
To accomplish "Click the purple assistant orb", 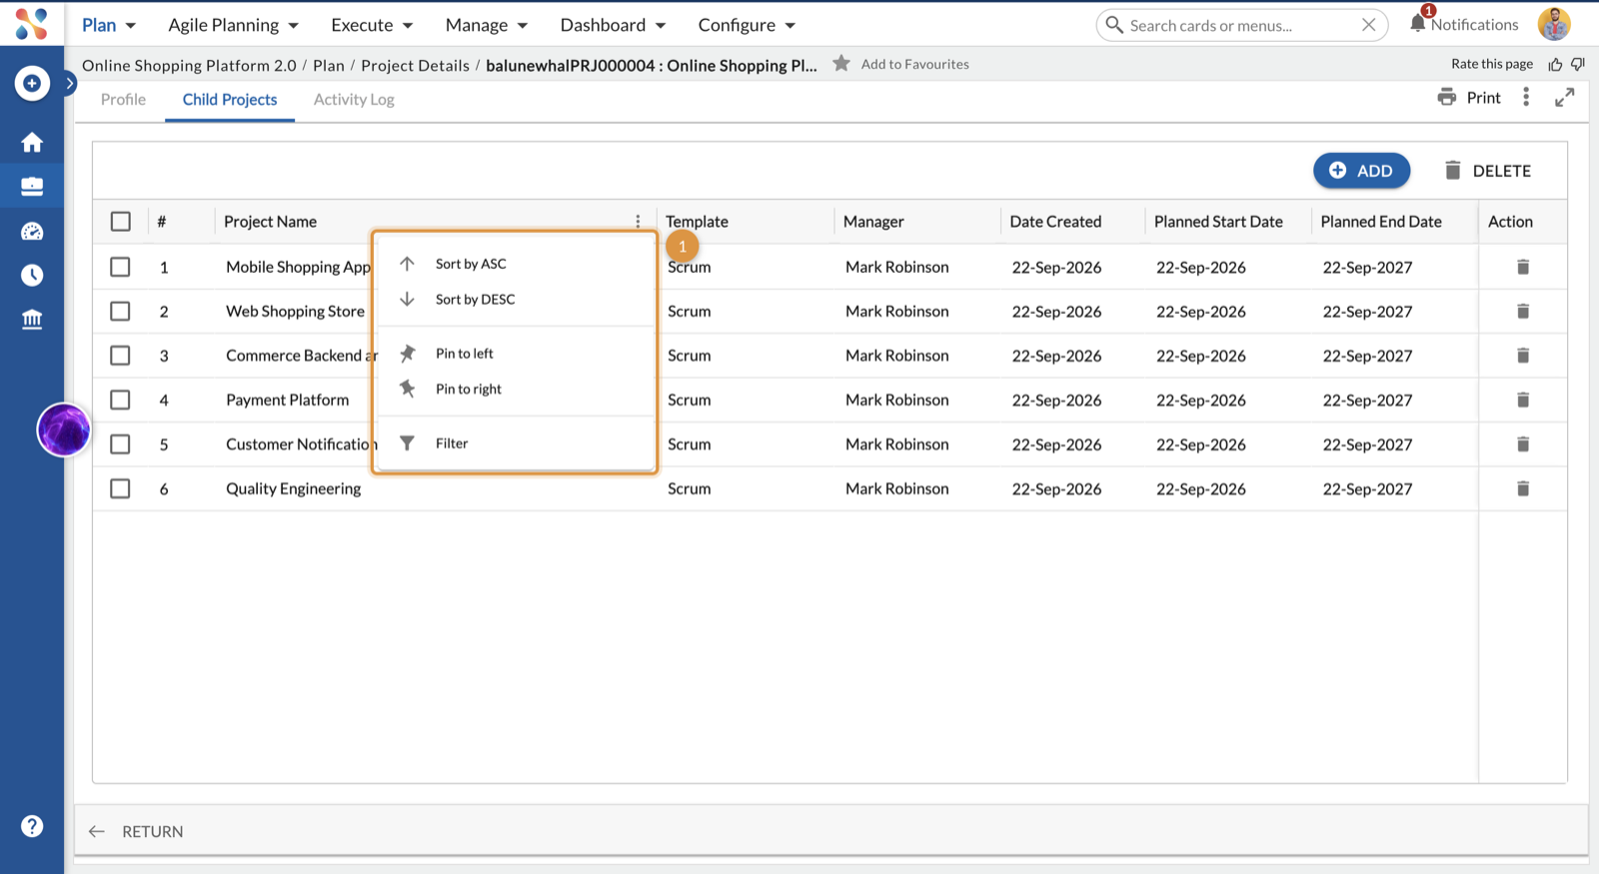I will tap(64, 431).
